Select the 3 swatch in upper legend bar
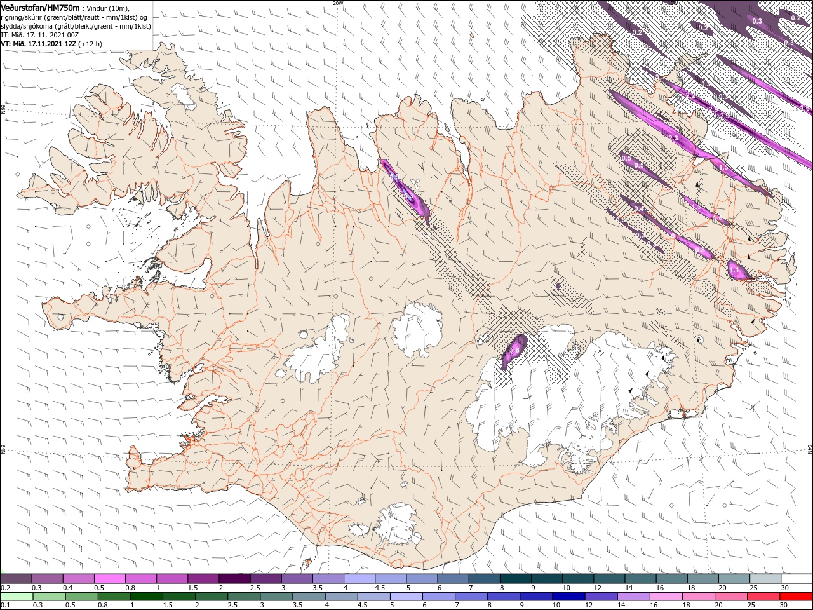This screenshot has height=610, width=813. click(297, 579)
